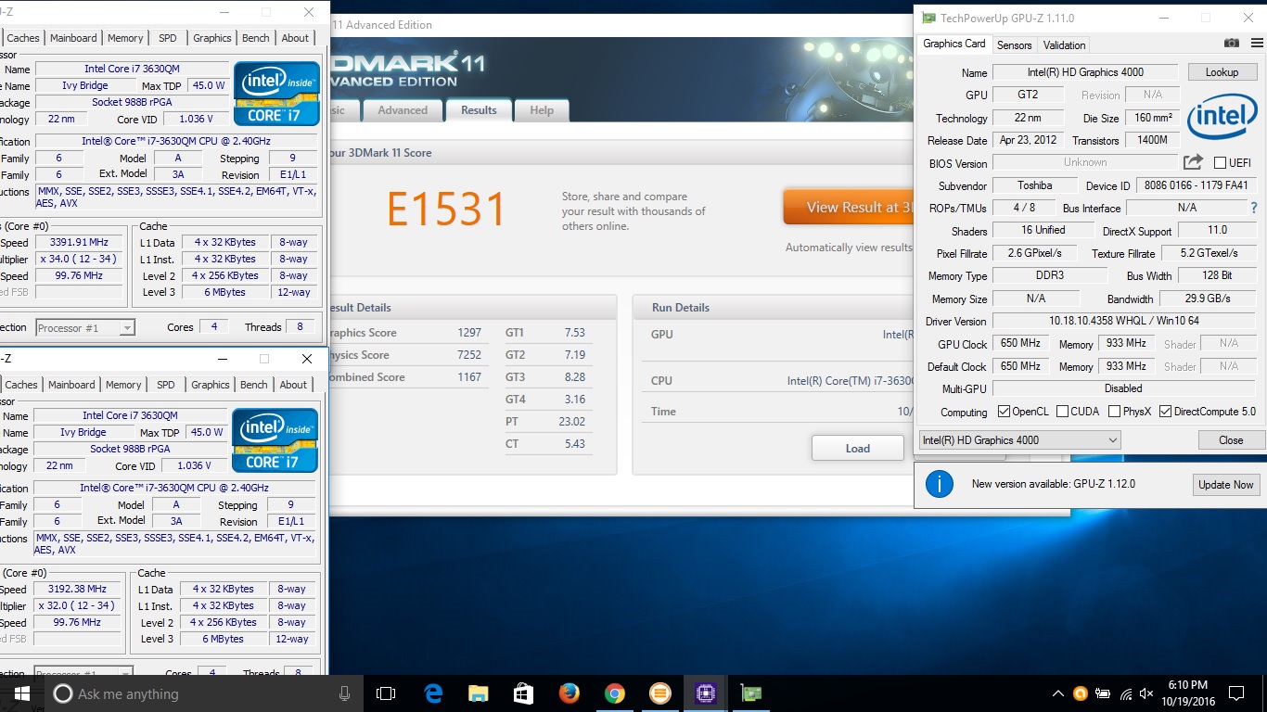Click the battery icon in system tray
The height and width of the screenshot is (712, 1267).
point(1103,693)
